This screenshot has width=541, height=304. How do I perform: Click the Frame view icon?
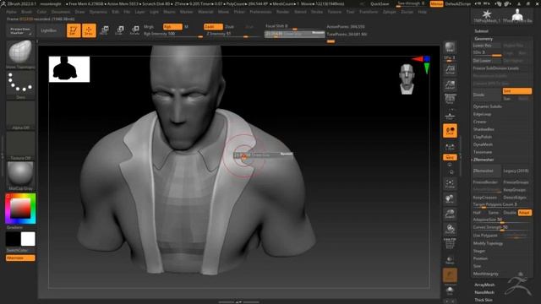point(450,184)
